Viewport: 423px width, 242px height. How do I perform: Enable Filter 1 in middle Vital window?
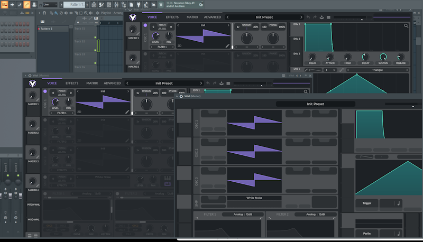(x=45, y=193)
